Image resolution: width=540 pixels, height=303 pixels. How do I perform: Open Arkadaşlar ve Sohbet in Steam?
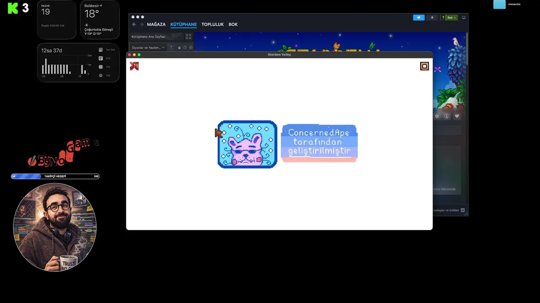coord(446,210)
